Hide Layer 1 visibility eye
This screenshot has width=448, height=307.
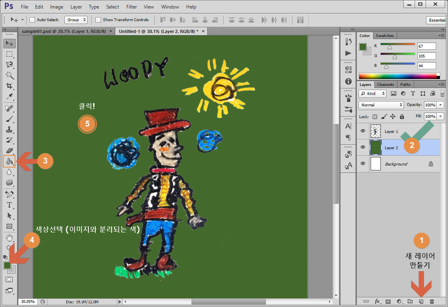point(363,131)
